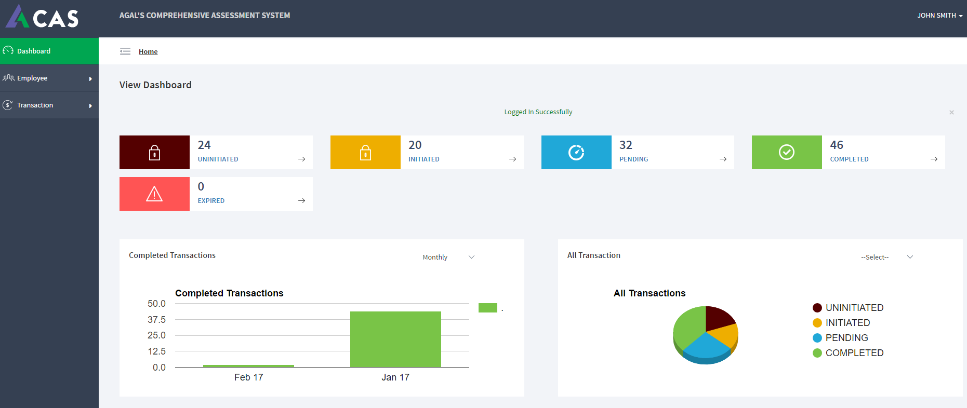Open the --Select-- dropdown for All Transaction
The image size is (967, 408).
(x=887, y=257)
